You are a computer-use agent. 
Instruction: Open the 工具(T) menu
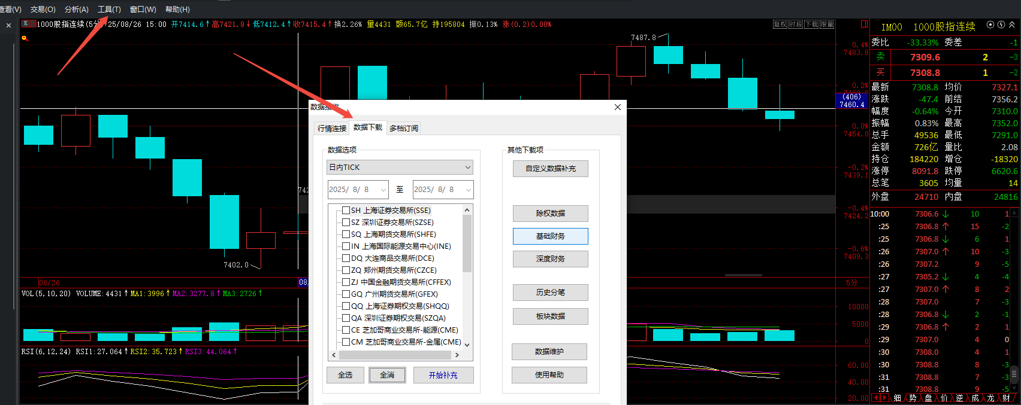109,9
